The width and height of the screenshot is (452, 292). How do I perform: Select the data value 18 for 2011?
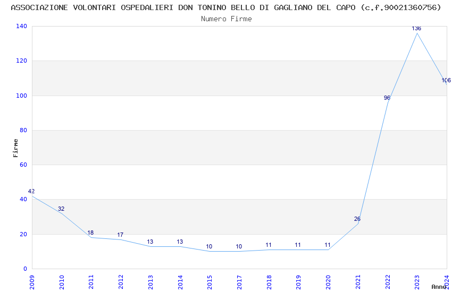point(90,233)
